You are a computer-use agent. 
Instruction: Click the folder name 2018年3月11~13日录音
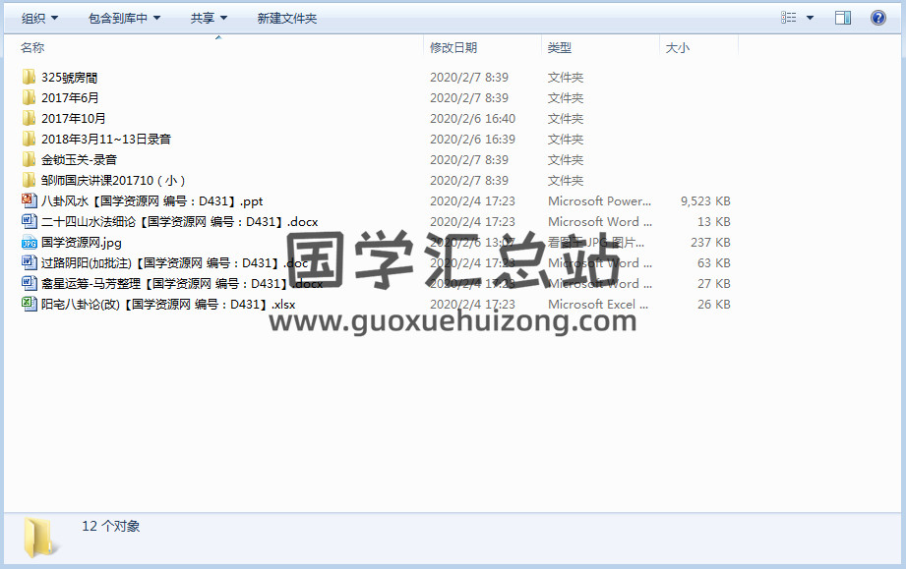pyautogui.click(x=106, y=140)
